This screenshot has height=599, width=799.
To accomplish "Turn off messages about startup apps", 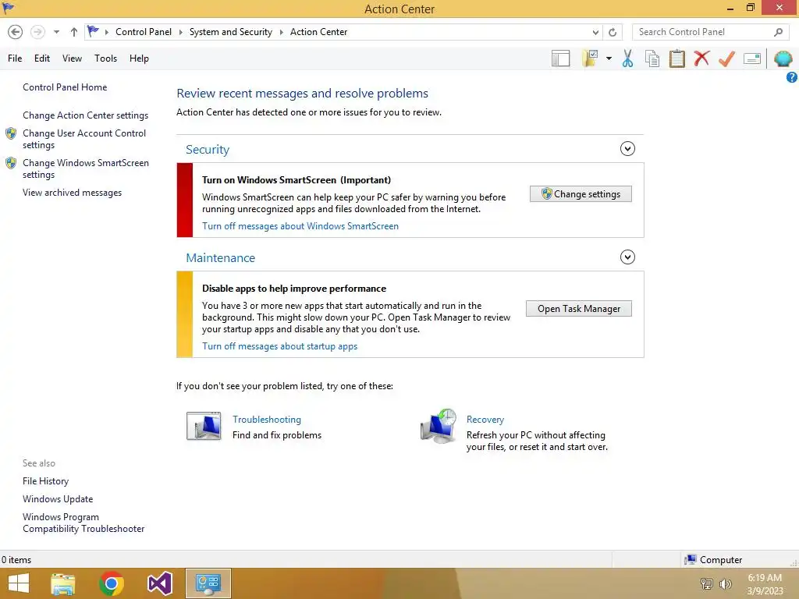I will 280,346.
